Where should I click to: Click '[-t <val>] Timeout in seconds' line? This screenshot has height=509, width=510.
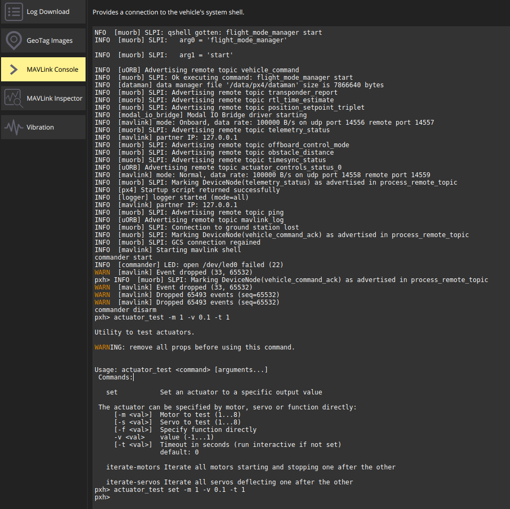point(228,445)
